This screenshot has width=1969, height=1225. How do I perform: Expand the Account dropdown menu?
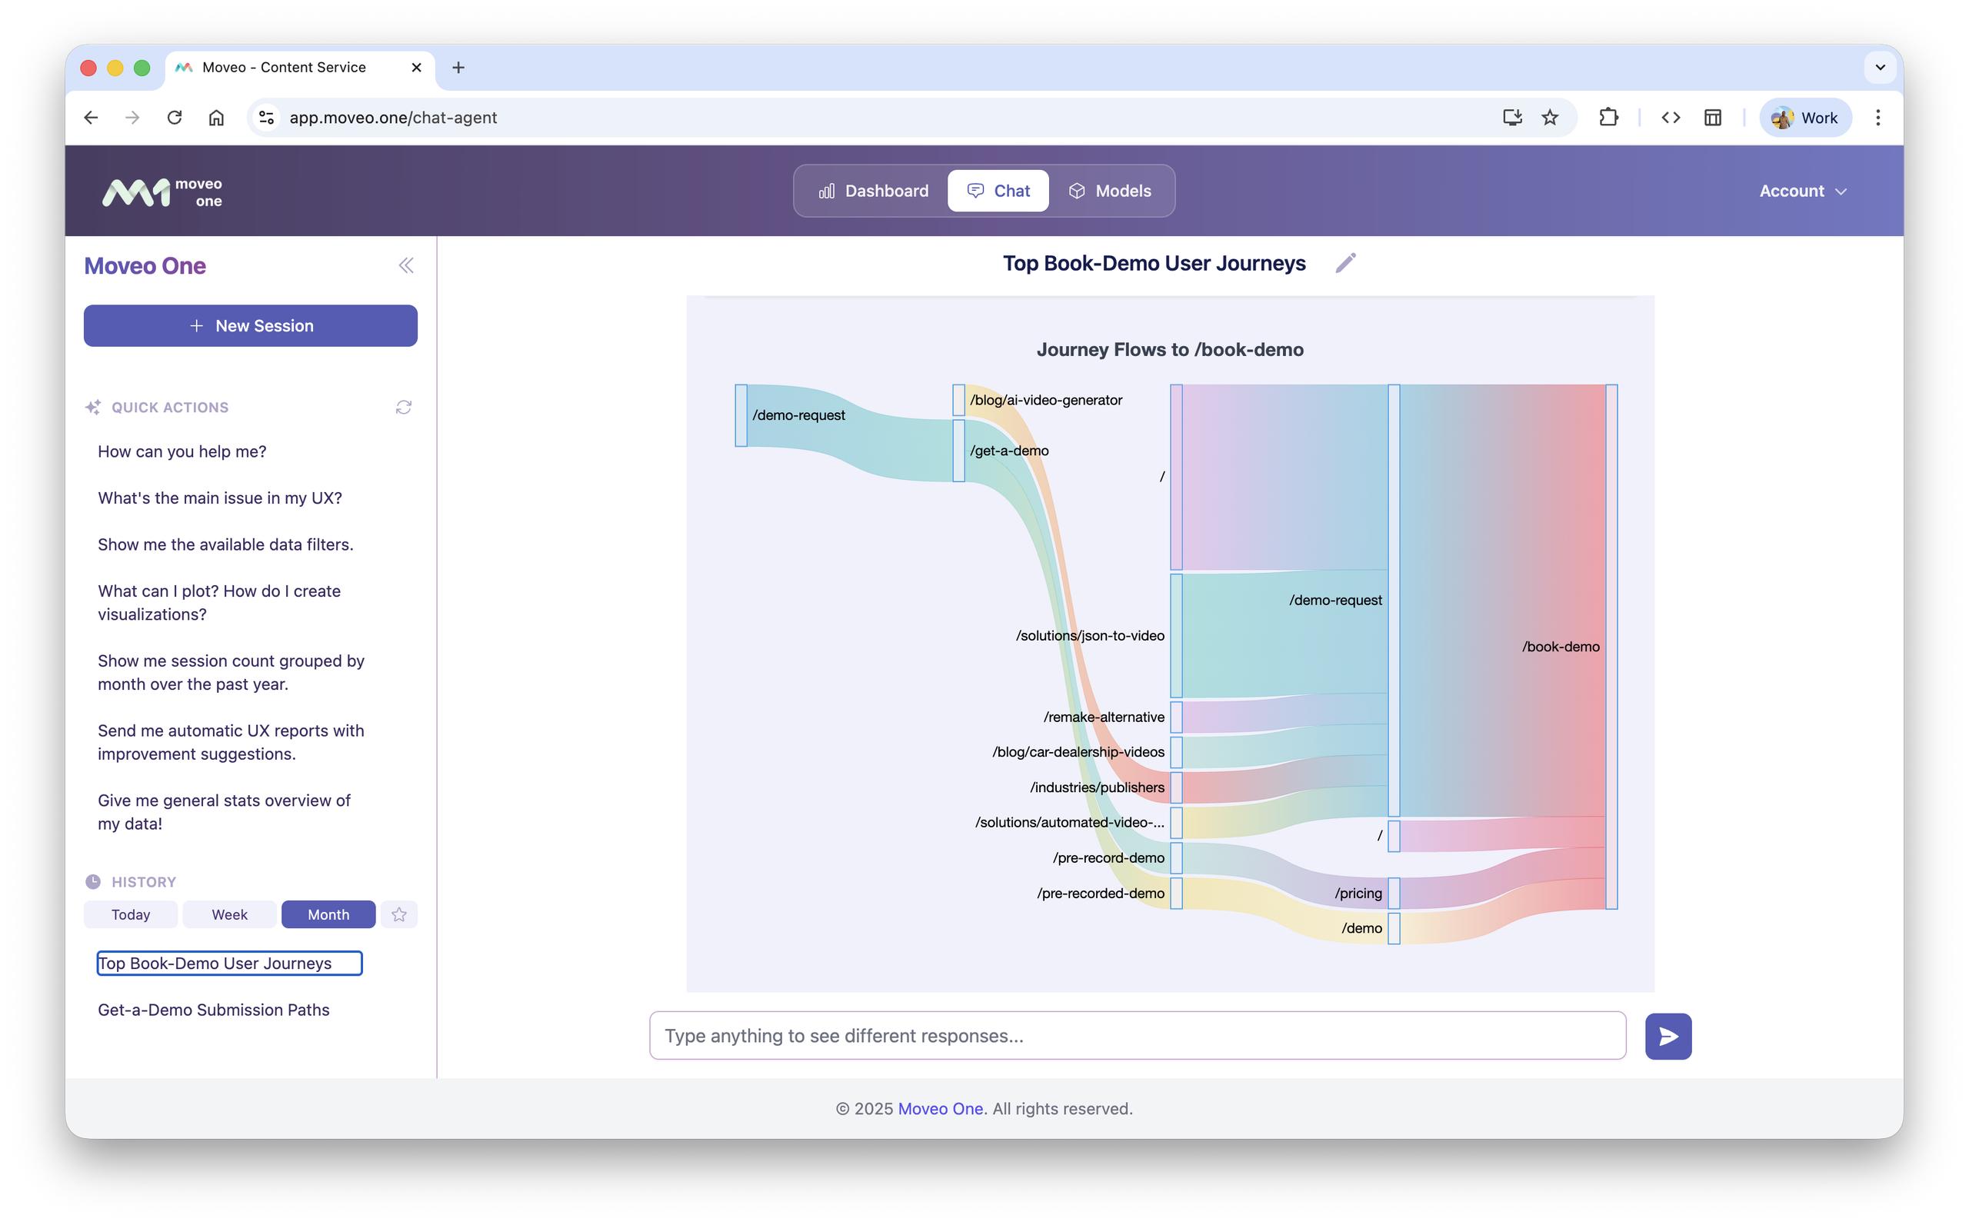pos(1802,191)
